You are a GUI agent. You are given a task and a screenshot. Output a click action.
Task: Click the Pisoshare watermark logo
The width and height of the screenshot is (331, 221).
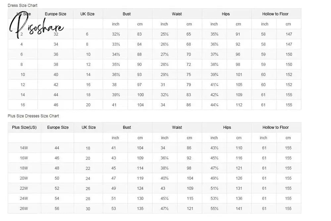point(36,25)
